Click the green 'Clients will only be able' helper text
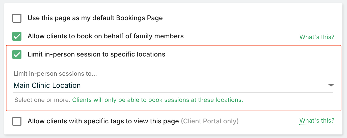 click(x=157, y=100)
